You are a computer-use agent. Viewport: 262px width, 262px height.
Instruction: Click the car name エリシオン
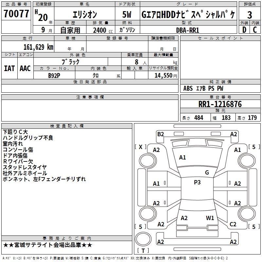coord(84,15)
